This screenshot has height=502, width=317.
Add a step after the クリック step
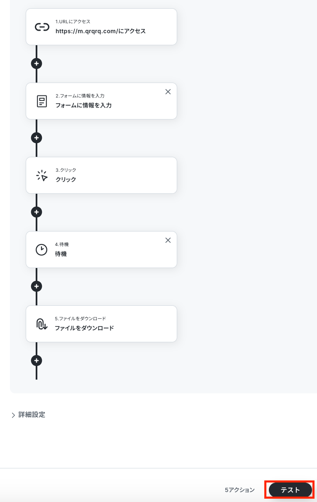37,212
